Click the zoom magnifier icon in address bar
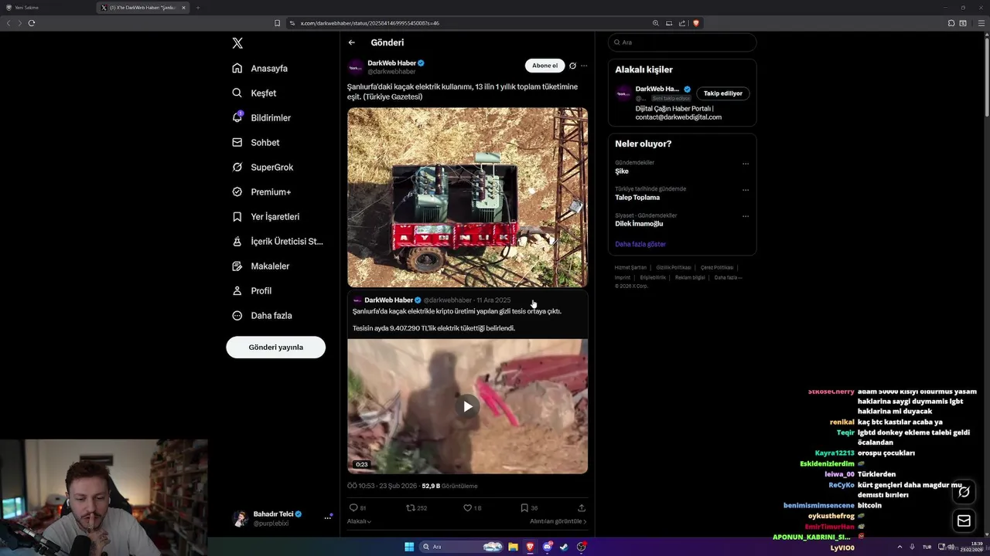 [x=656, y=23]
